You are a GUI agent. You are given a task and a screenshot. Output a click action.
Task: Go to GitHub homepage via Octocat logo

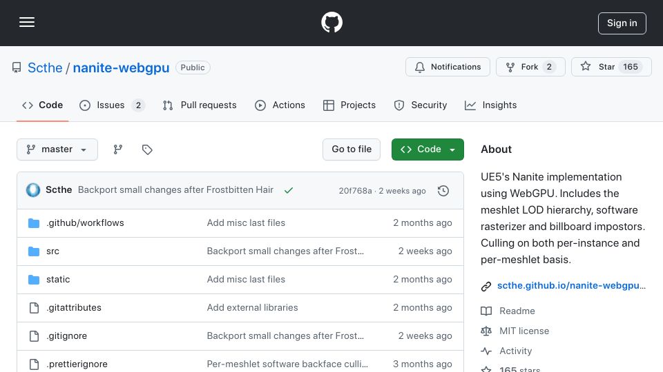[331, 22]
